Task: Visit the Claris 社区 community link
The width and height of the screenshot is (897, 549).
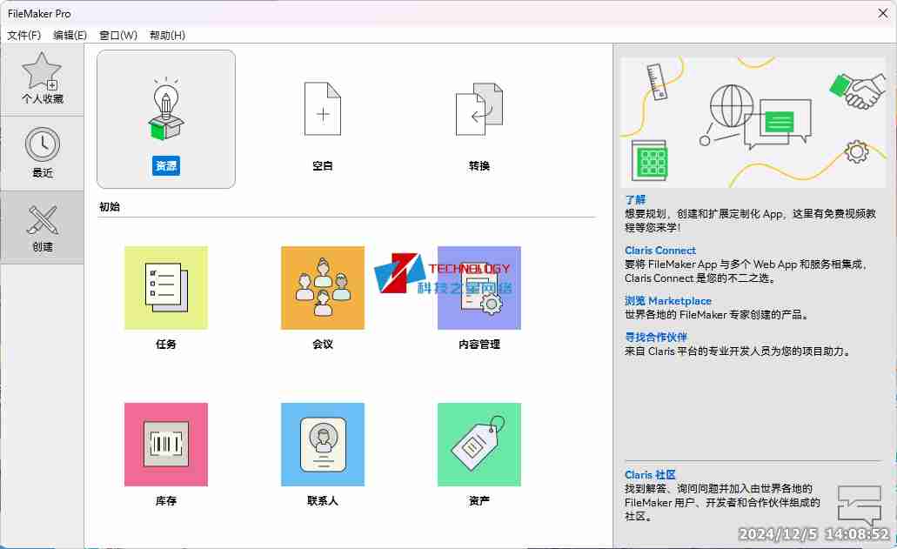Action: (649, 474)
